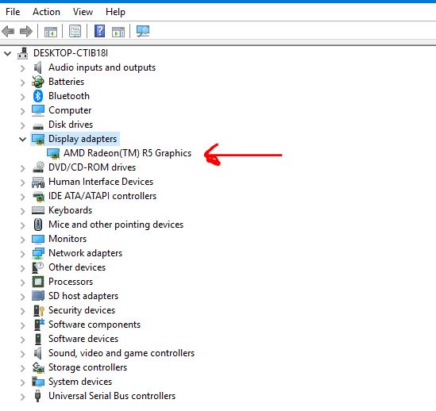Expand the Batteries category chevron
Image resolution: width=436 pixels, height=411 pixels.
click(x=23, y=83)
